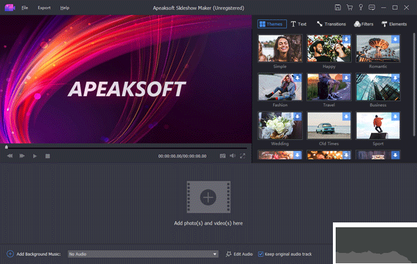Switch to the Themes tab

(272, 24)
